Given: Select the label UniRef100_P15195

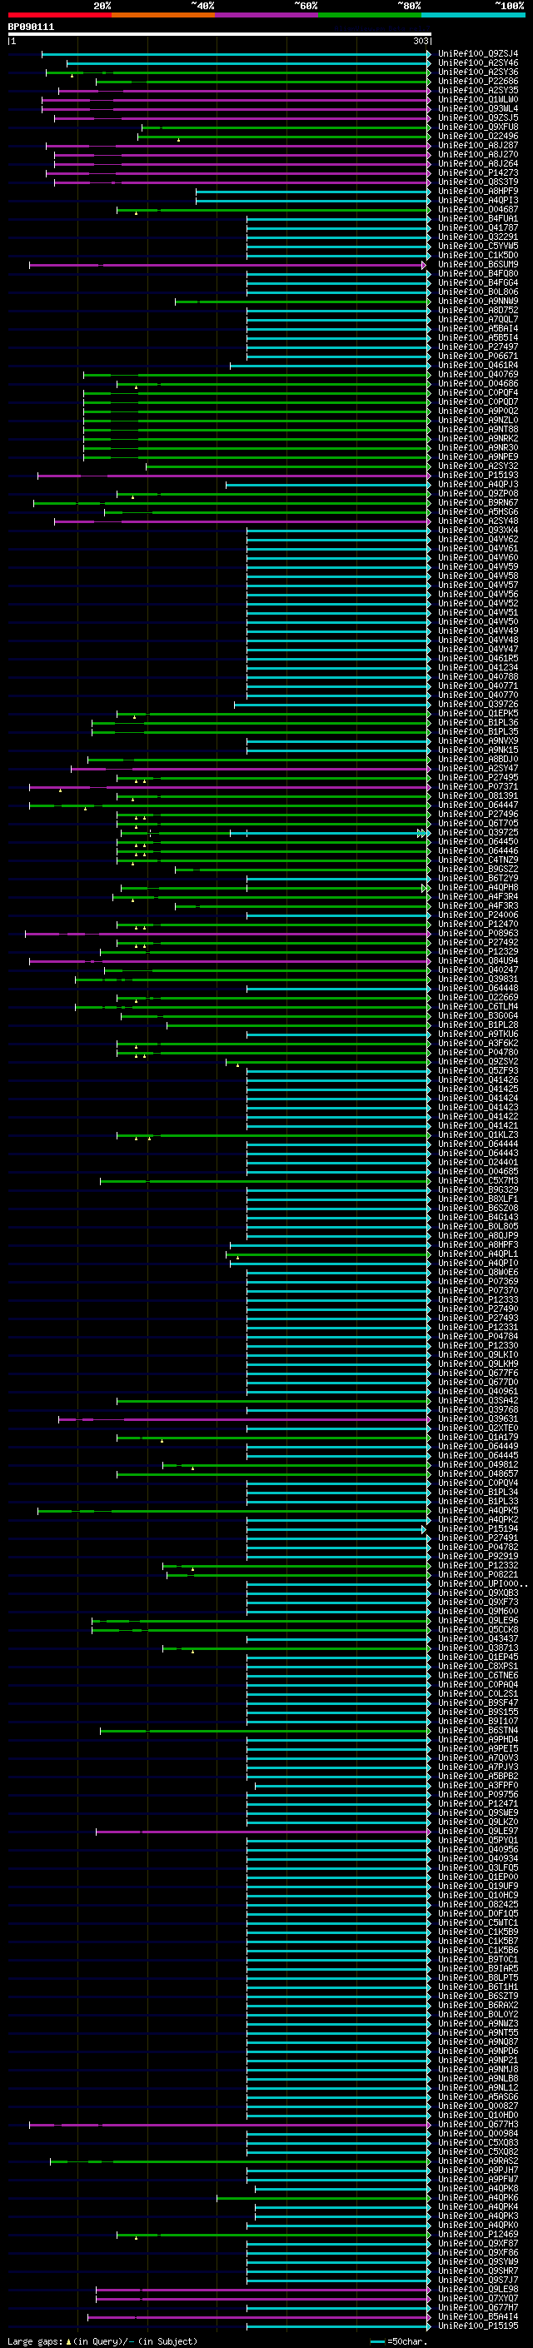Looking at the screenshot, I should tap(478, 2326).
